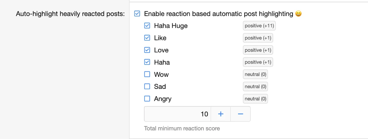This screenshot has width=368, height=139.
Task: Click the minimum reaction score field
Action: coord(177,114)
